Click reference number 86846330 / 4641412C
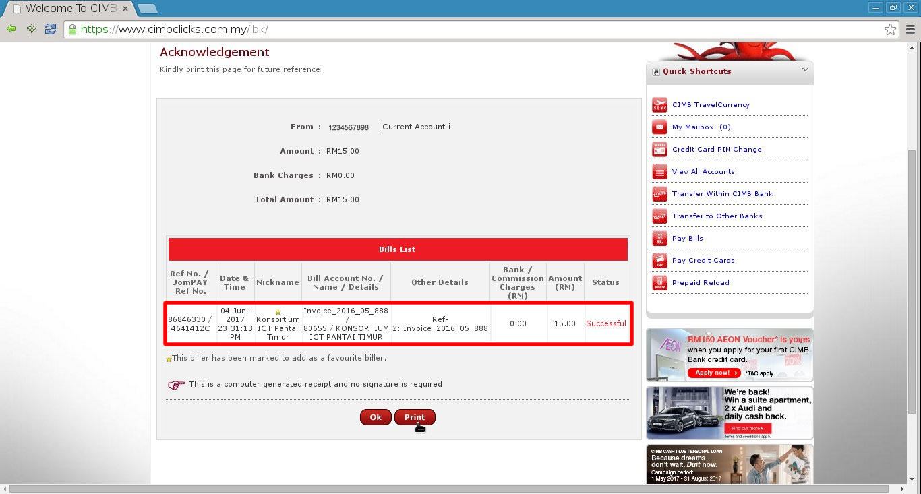The width and height of the screenshot is (921, 494). click(189, 324)
